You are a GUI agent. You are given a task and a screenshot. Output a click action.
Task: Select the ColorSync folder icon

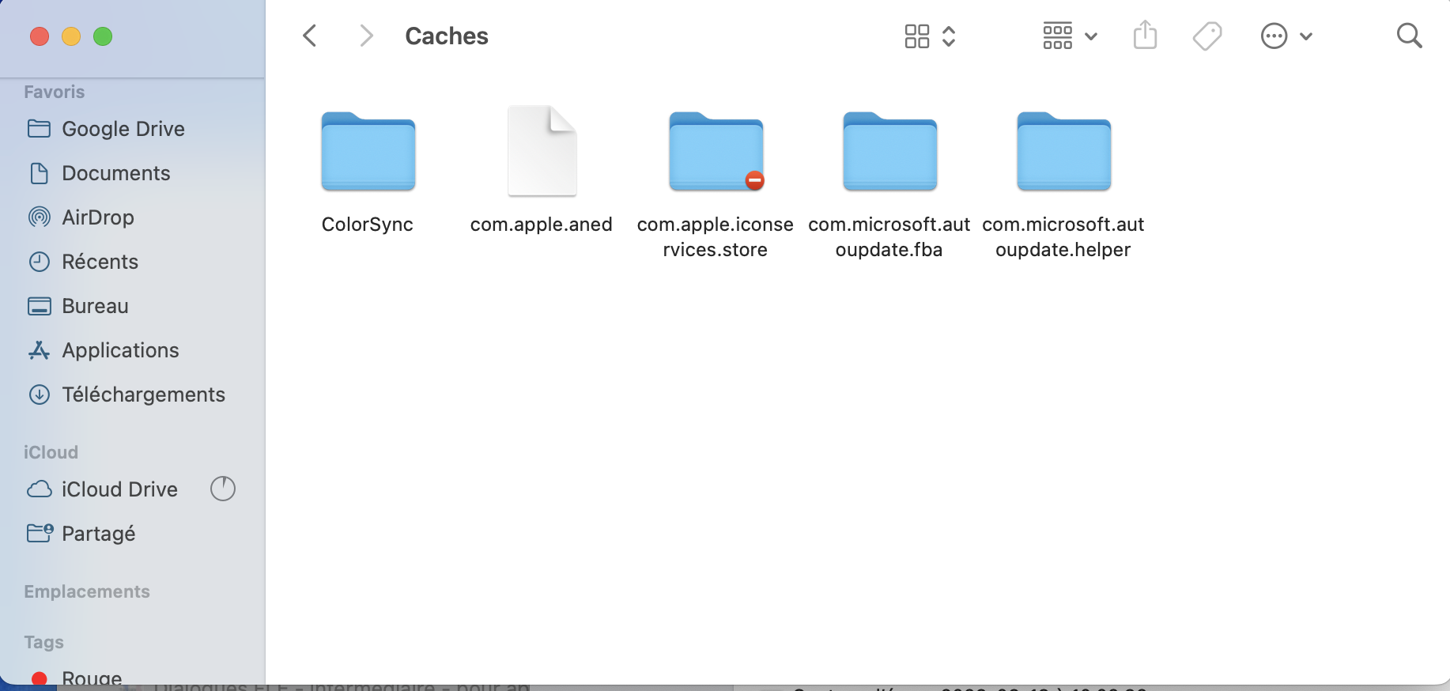(x=368, y=152)
